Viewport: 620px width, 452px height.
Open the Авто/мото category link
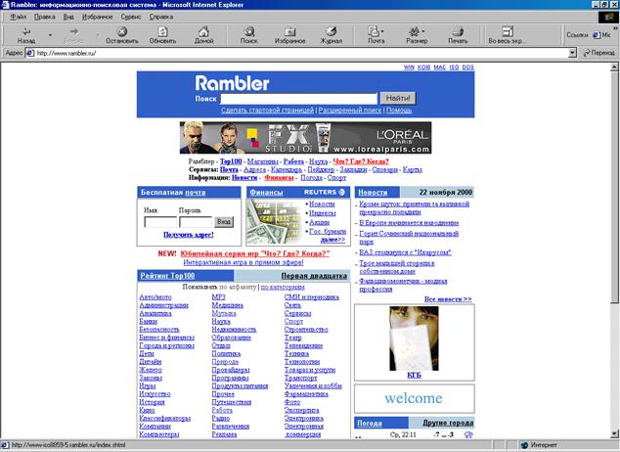[x=155, y=297]
